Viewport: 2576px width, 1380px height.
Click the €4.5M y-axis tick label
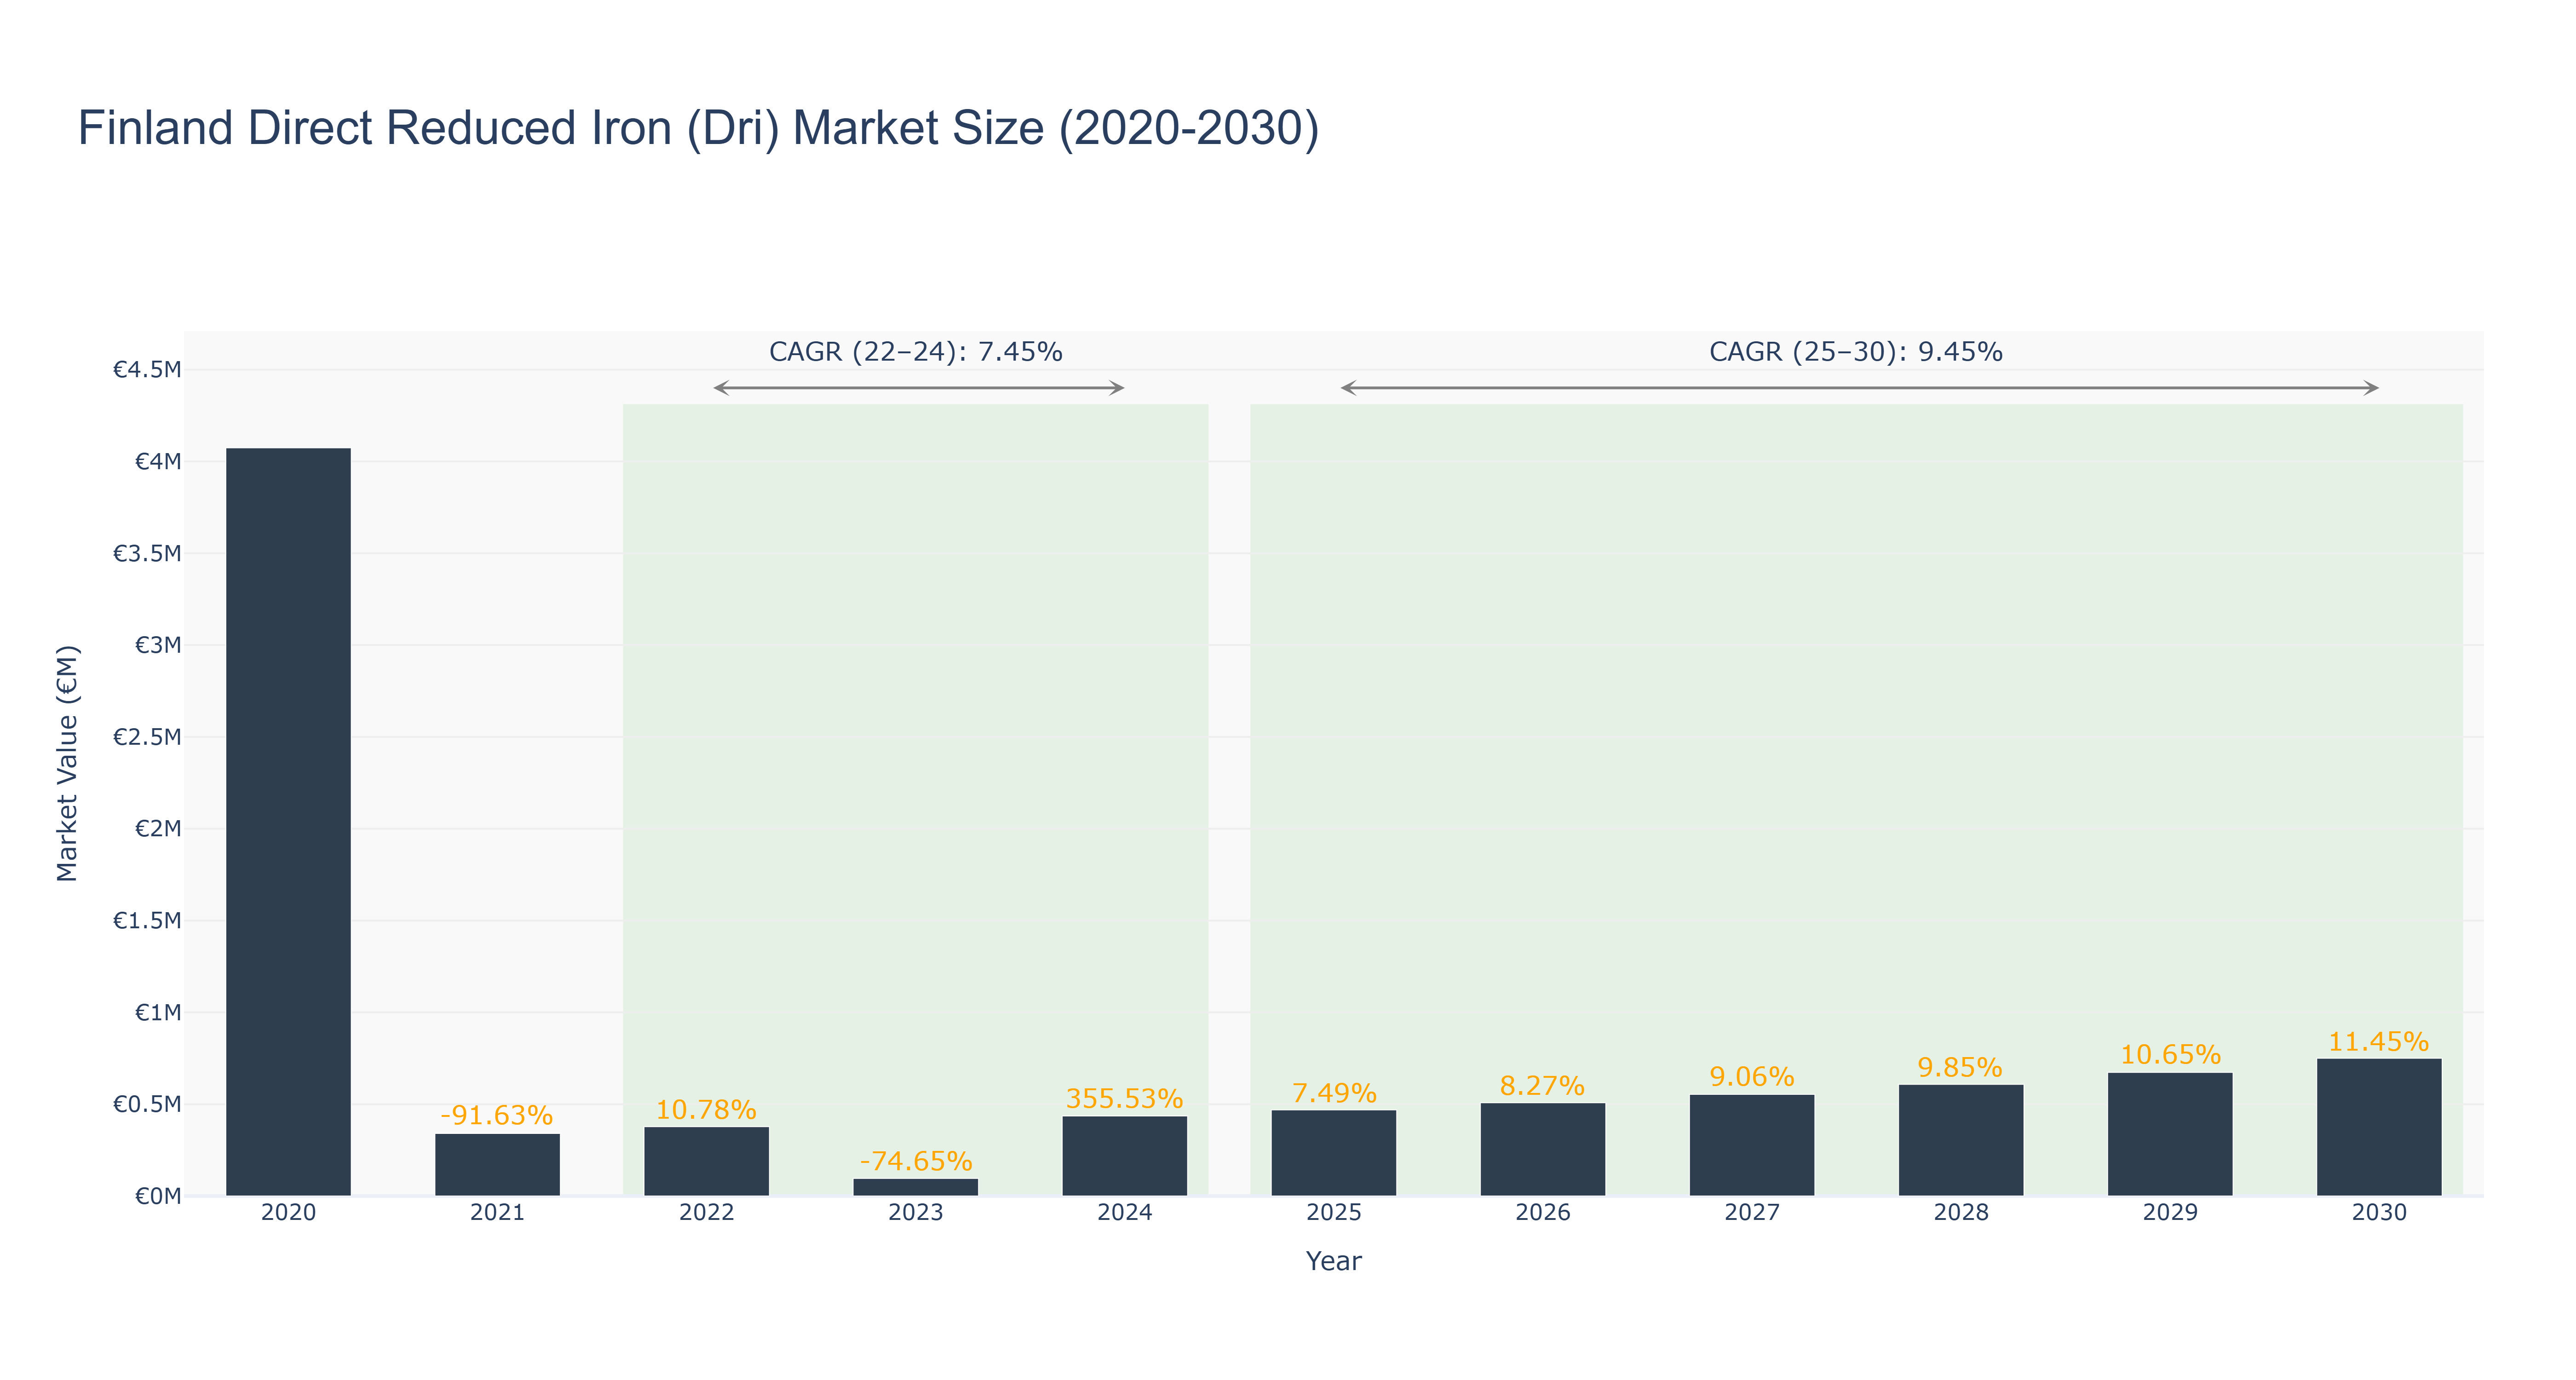[x=147, y=370]
